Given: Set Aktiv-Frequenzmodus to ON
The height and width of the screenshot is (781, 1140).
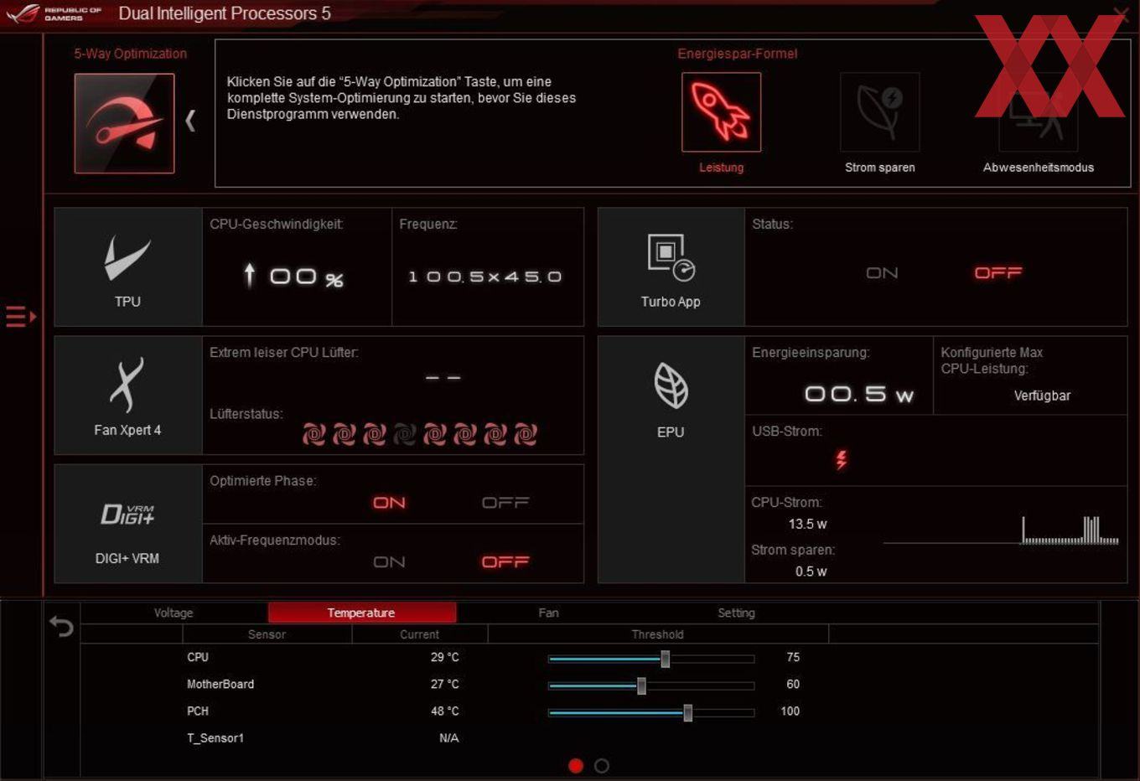Looking at the screenshot, I should point(389,562).
